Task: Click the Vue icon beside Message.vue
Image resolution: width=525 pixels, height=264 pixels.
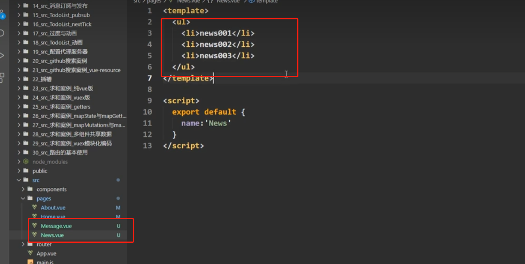Action: (35, 226)
